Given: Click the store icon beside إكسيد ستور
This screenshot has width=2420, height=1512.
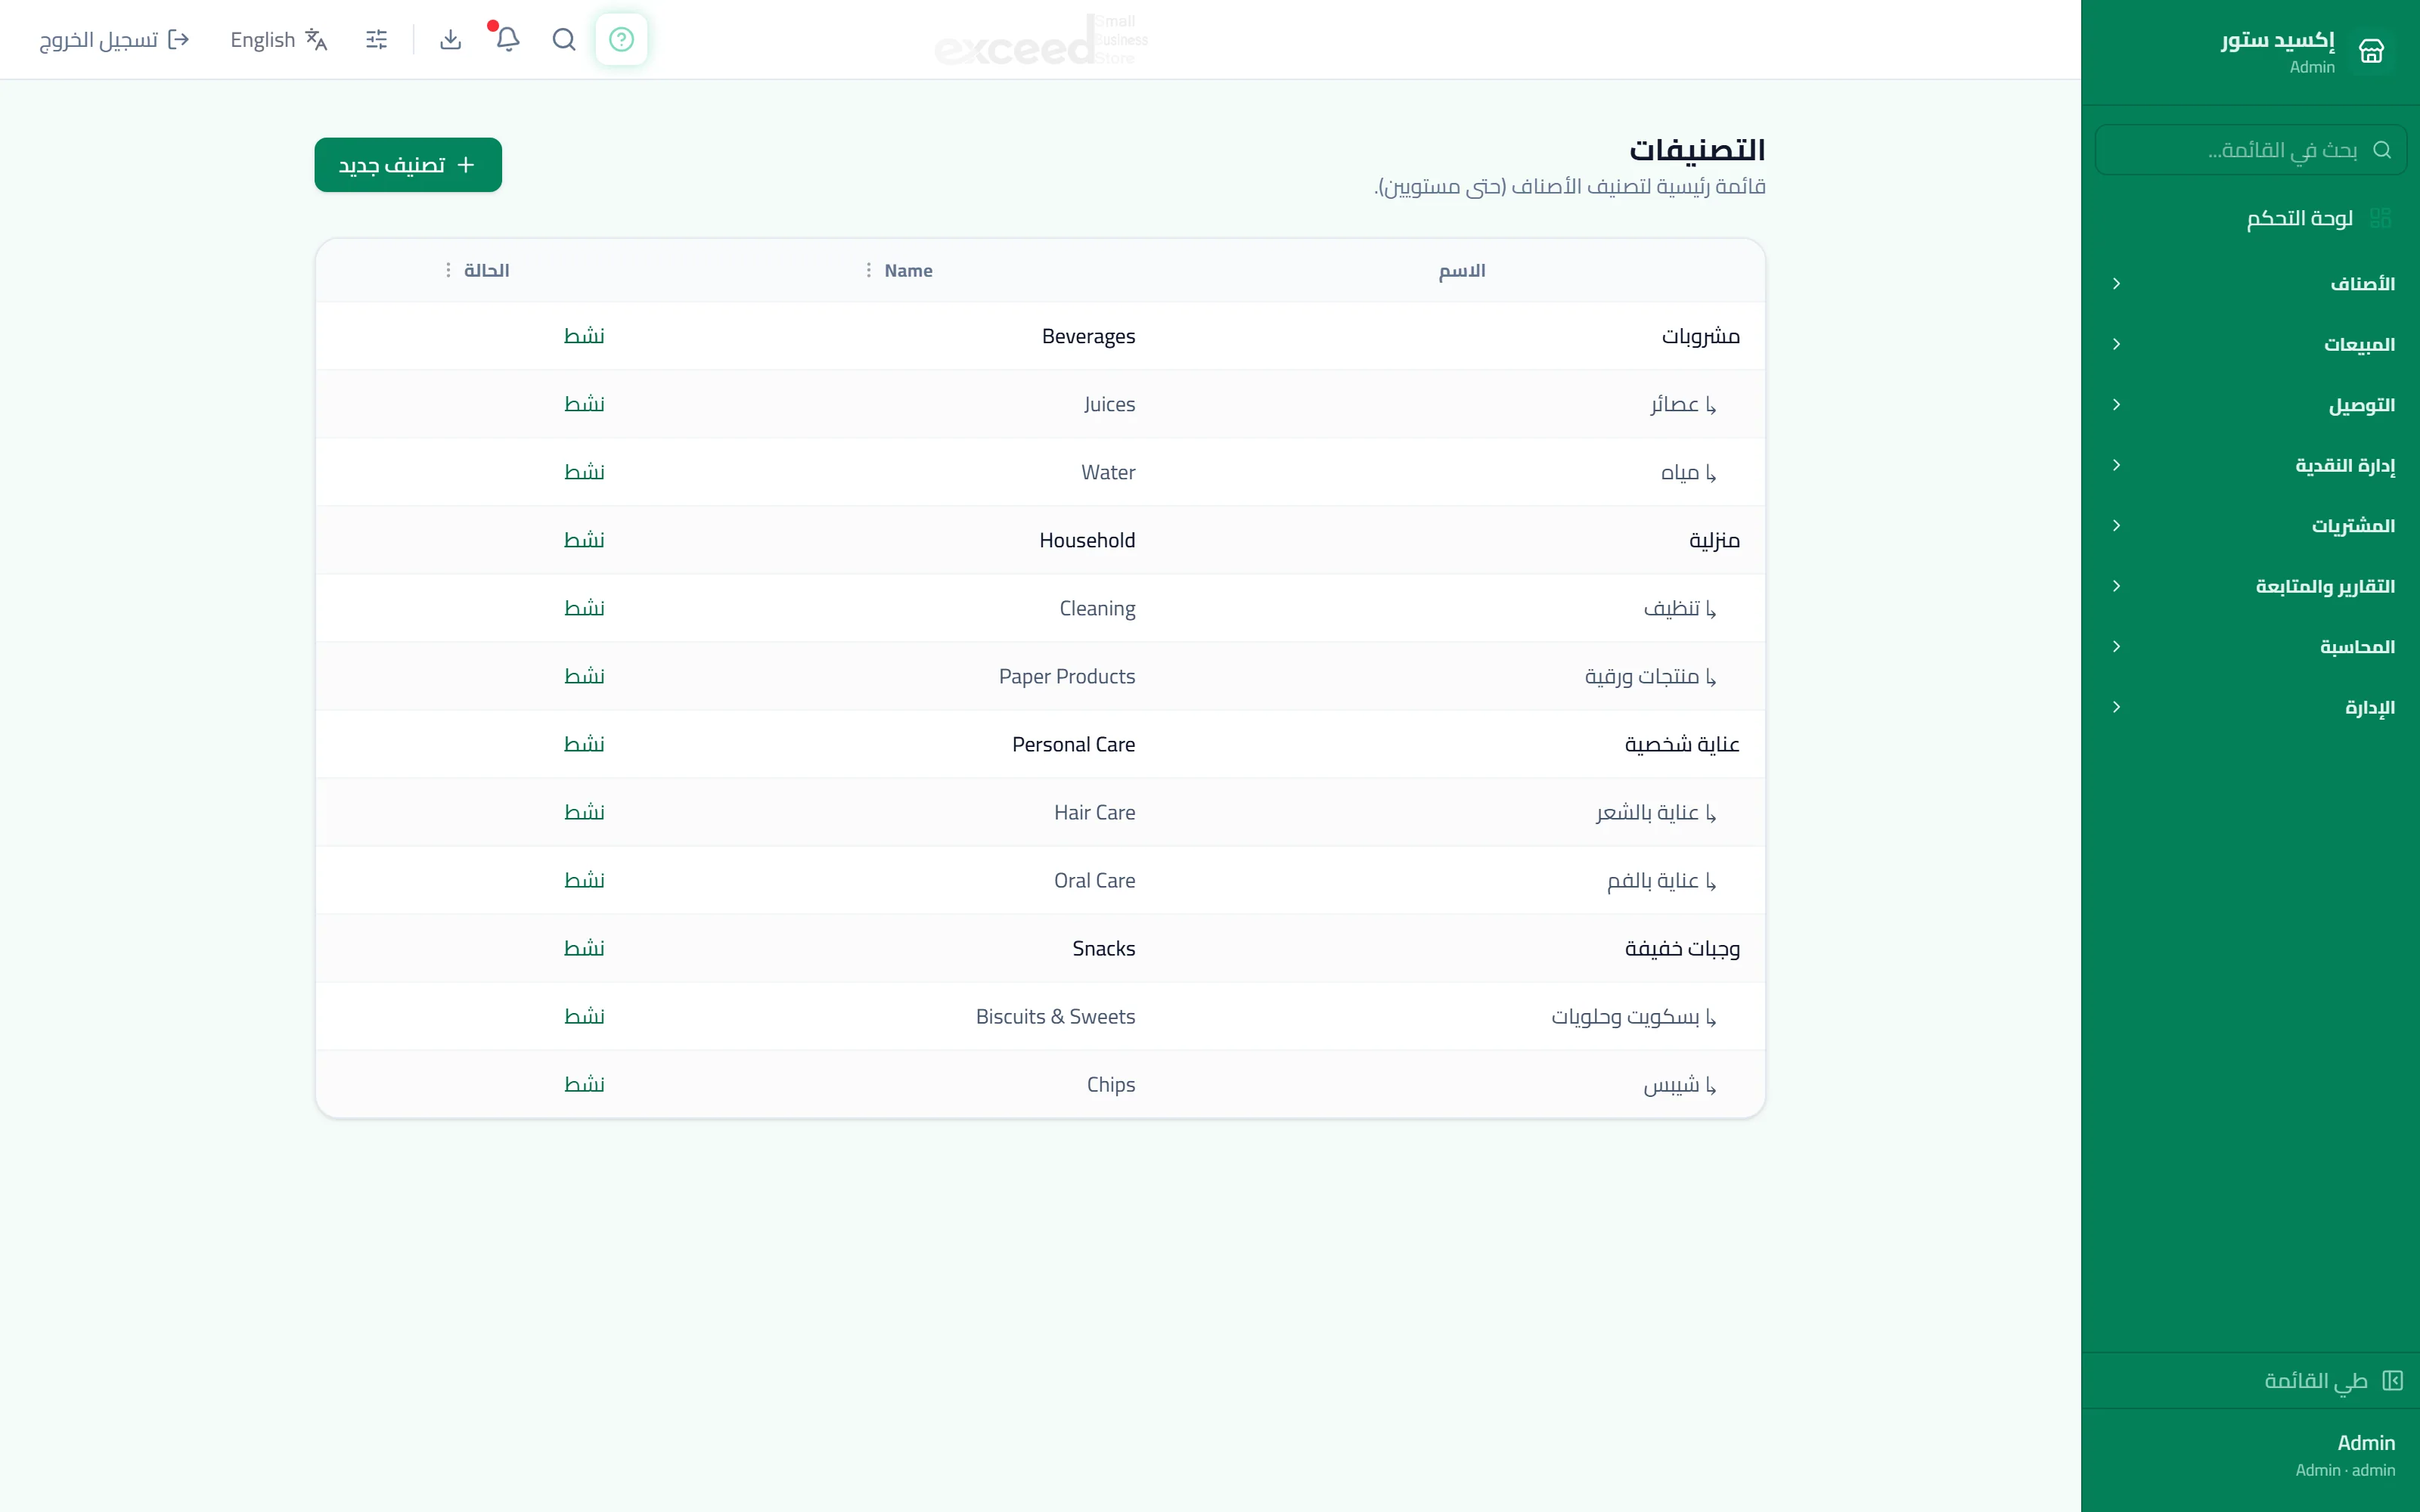Looking at the screenshot, I should 2371,50.
